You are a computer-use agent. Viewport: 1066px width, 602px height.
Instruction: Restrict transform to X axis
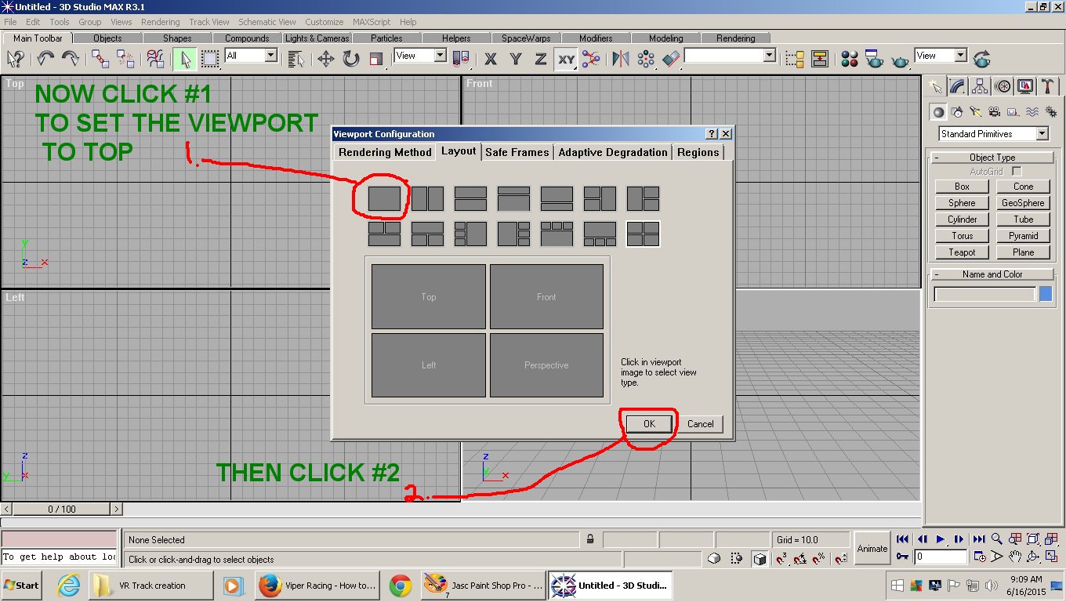pos(491,59)
